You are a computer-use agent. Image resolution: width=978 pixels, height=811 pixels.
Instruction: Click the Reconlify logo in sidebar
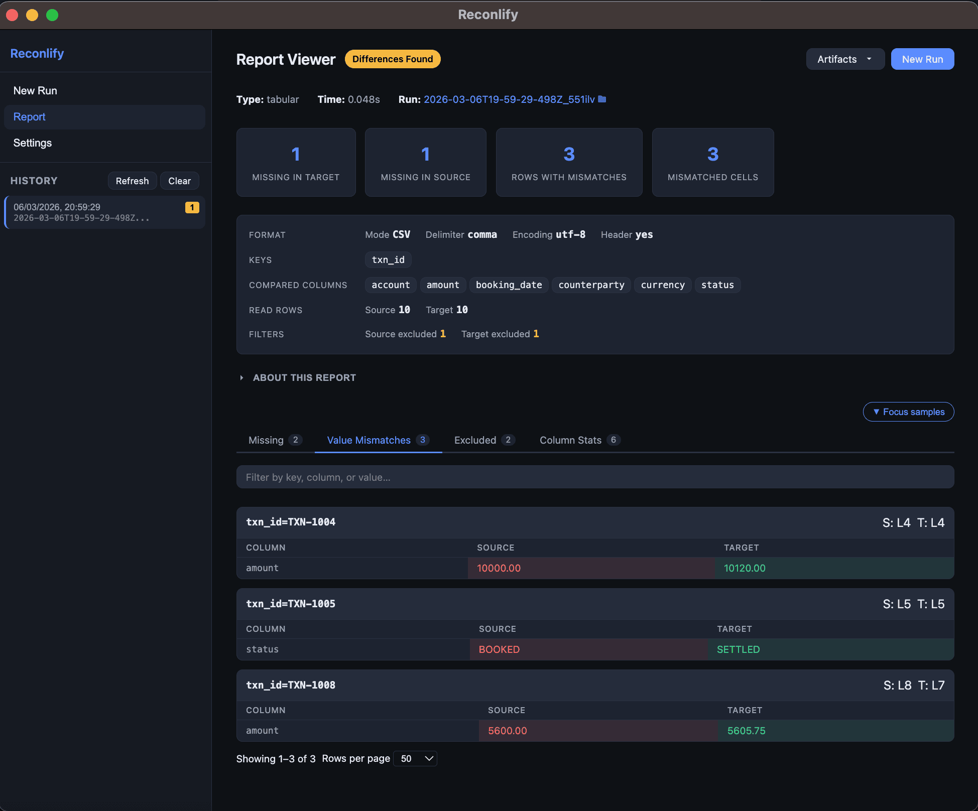pos(37,53)
